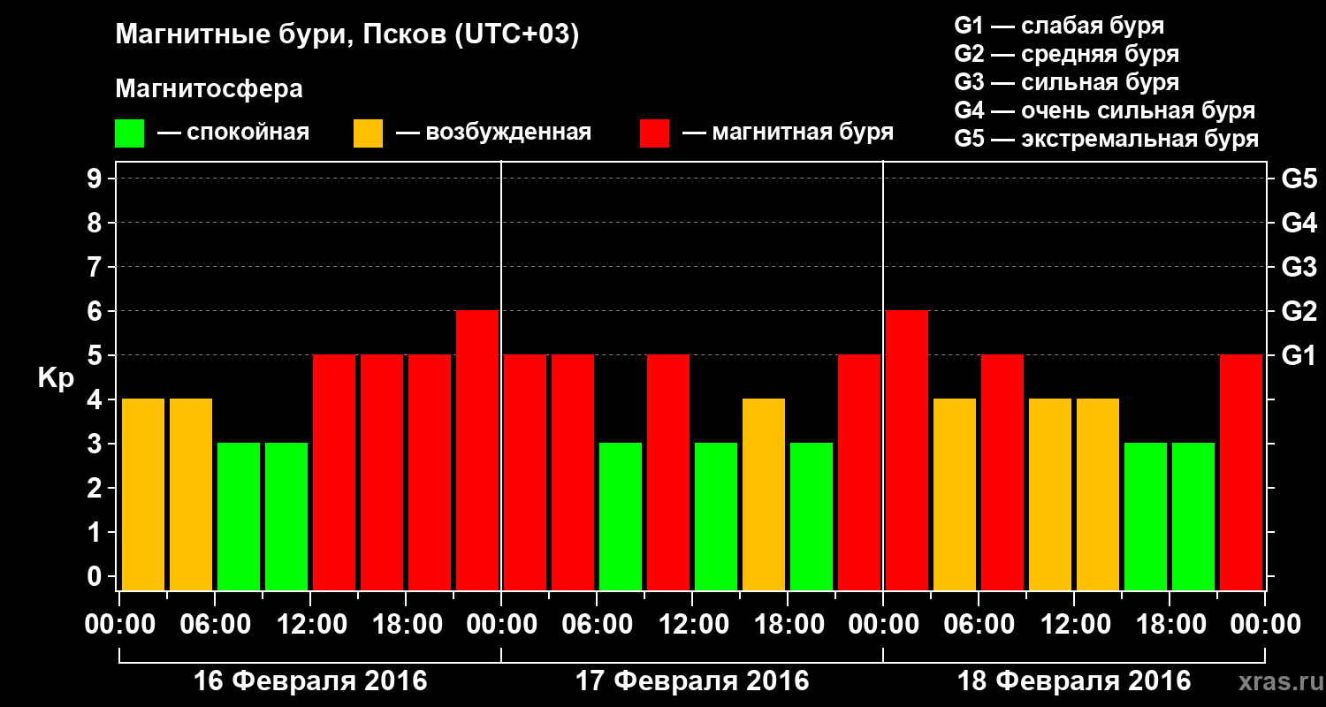Click the green 17 Февраля bar starting at 06:00
This screenshot has height=707, width=1326.
click(x=621, y=516)
